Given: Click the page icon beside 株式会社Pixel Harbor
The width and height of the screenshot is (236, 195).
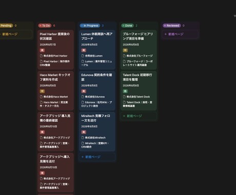Looking at the screenshot, I should 41,56.
